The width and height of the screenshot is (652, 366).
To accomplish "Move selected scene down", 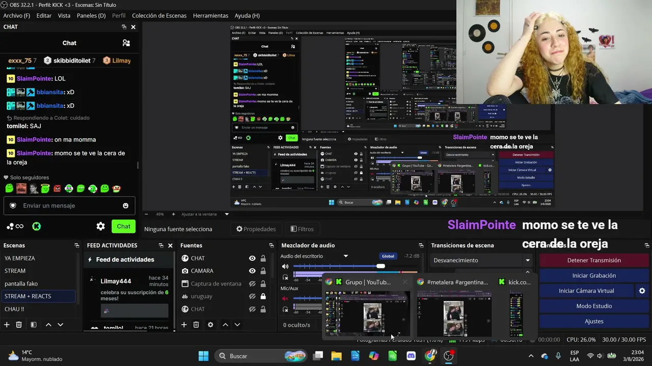I will click(x=60, y=325).
